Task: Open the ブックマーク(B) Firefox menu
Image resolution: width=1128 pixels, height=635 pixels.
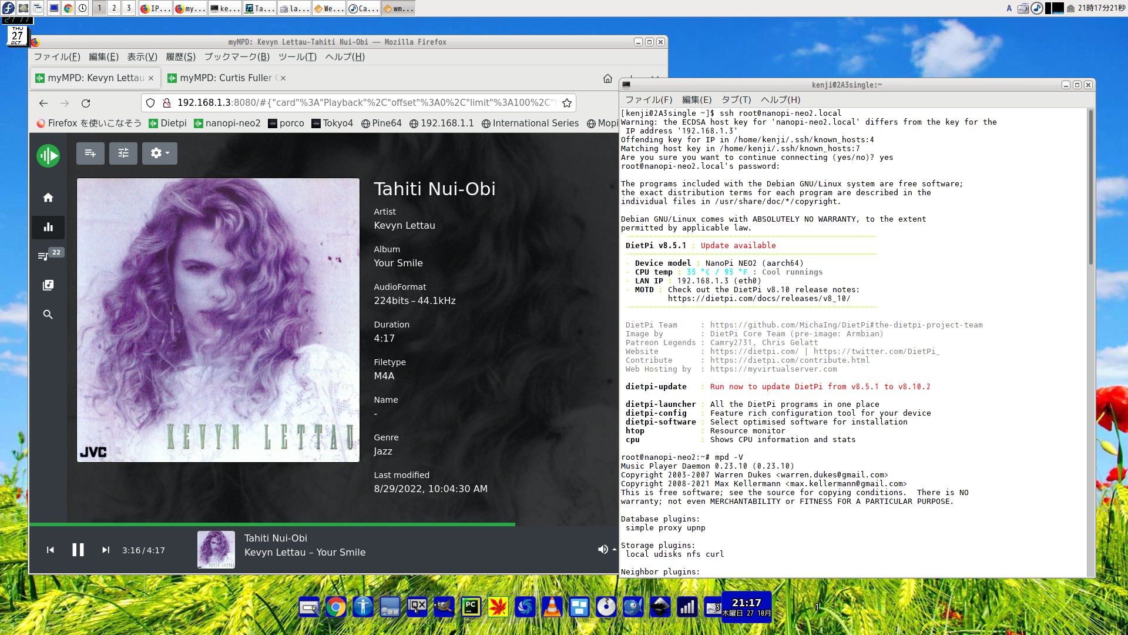Action: (x=236, y=57)
